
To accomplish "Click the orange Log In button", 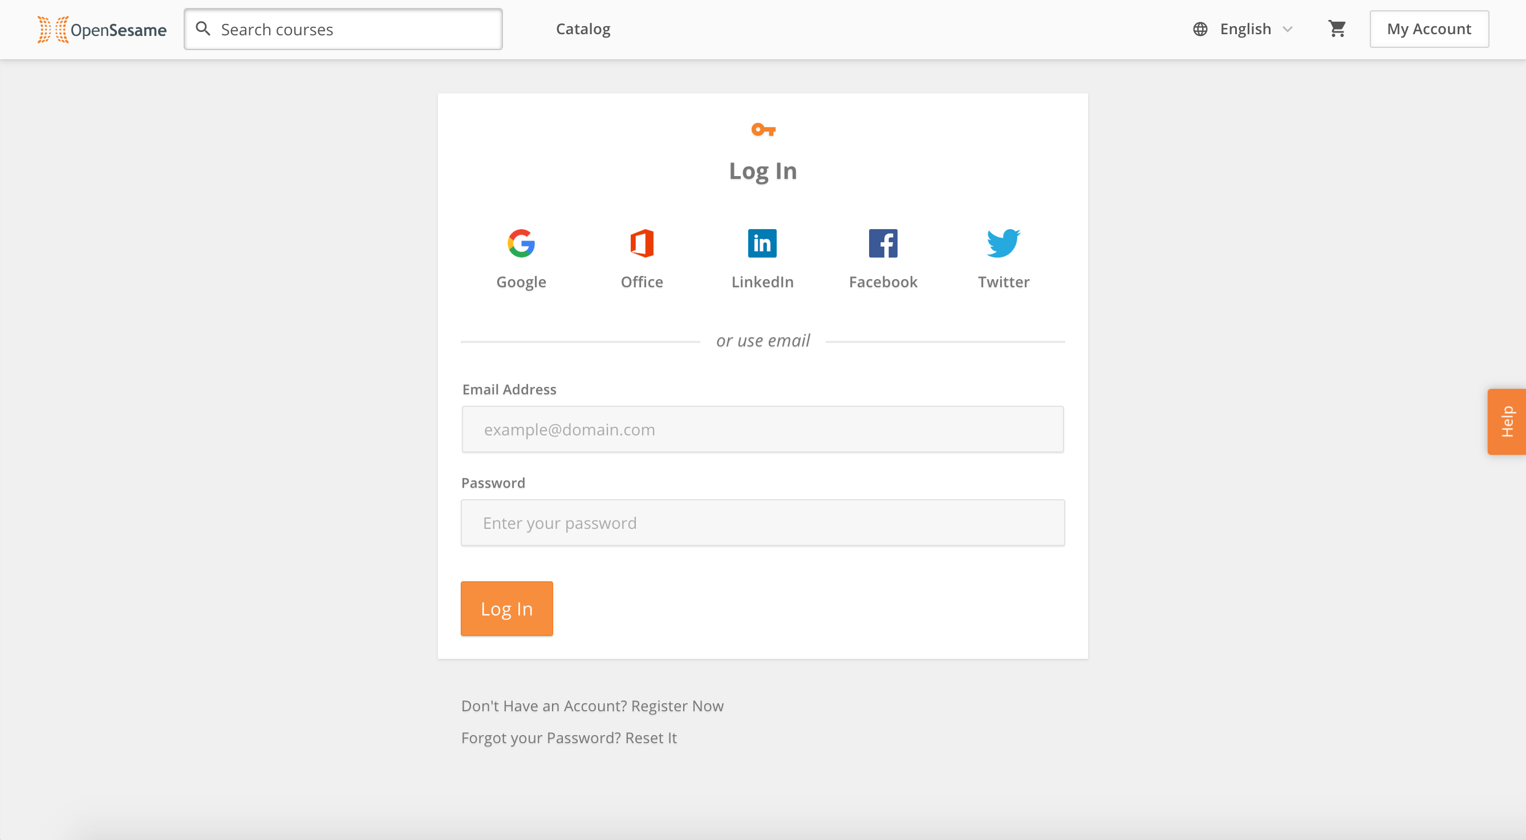I will 506,609.
